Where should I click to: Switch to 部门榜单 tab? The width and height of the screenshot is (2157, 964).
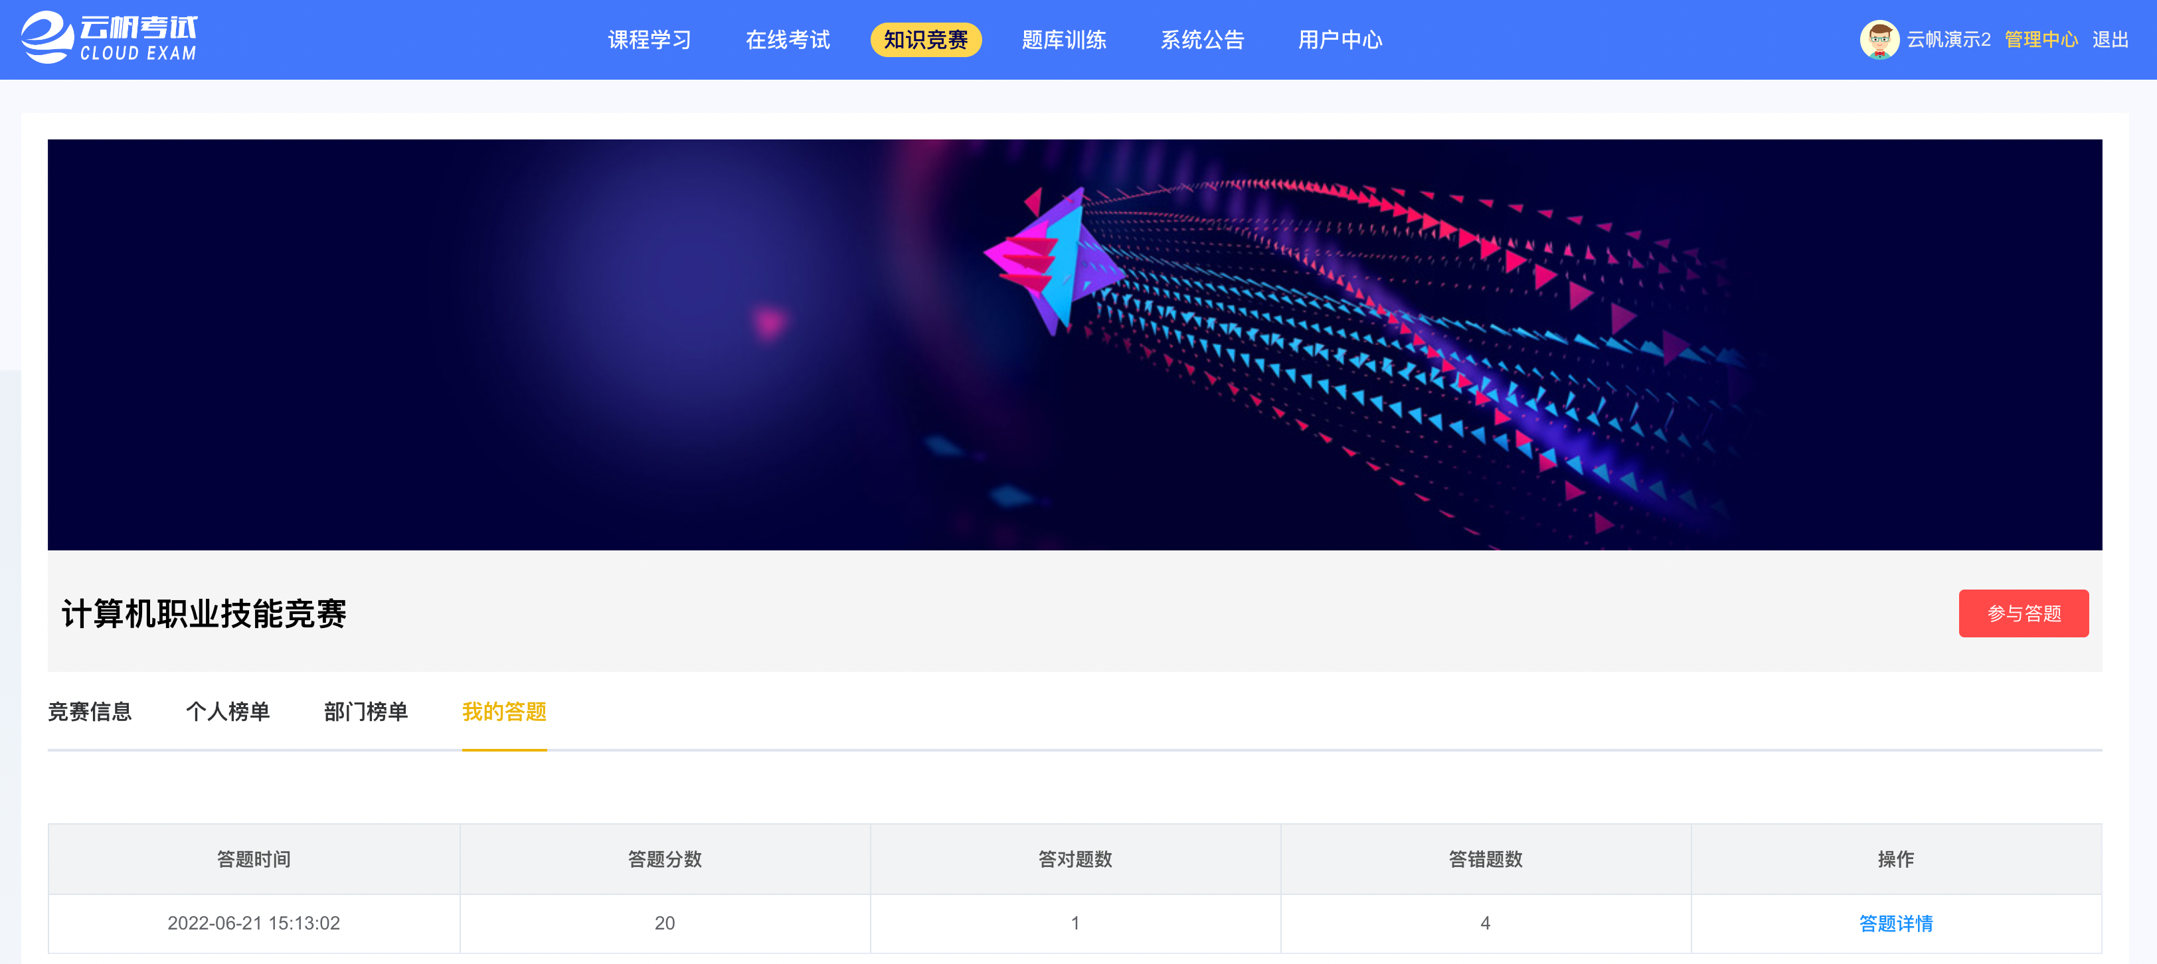point(366,711)
